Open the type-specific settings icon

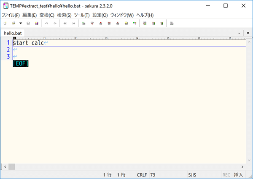click(x=153, y=23)
